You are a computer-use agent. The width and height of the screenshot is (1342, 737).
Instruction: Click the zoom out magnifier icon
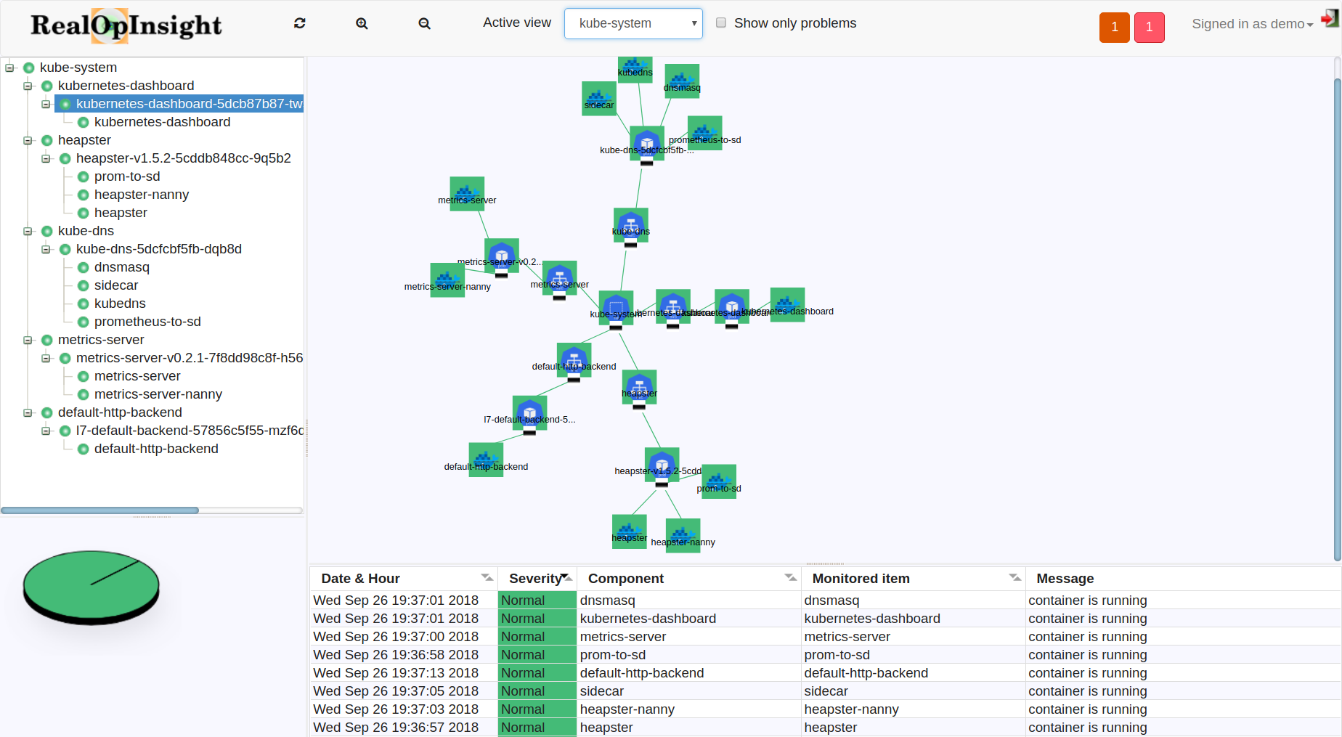424,23
